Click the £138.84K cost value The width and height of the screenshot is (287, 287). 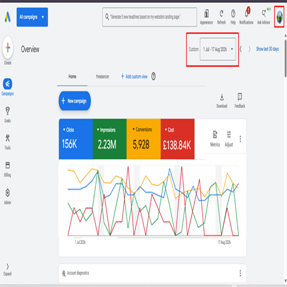click(177, 145)
